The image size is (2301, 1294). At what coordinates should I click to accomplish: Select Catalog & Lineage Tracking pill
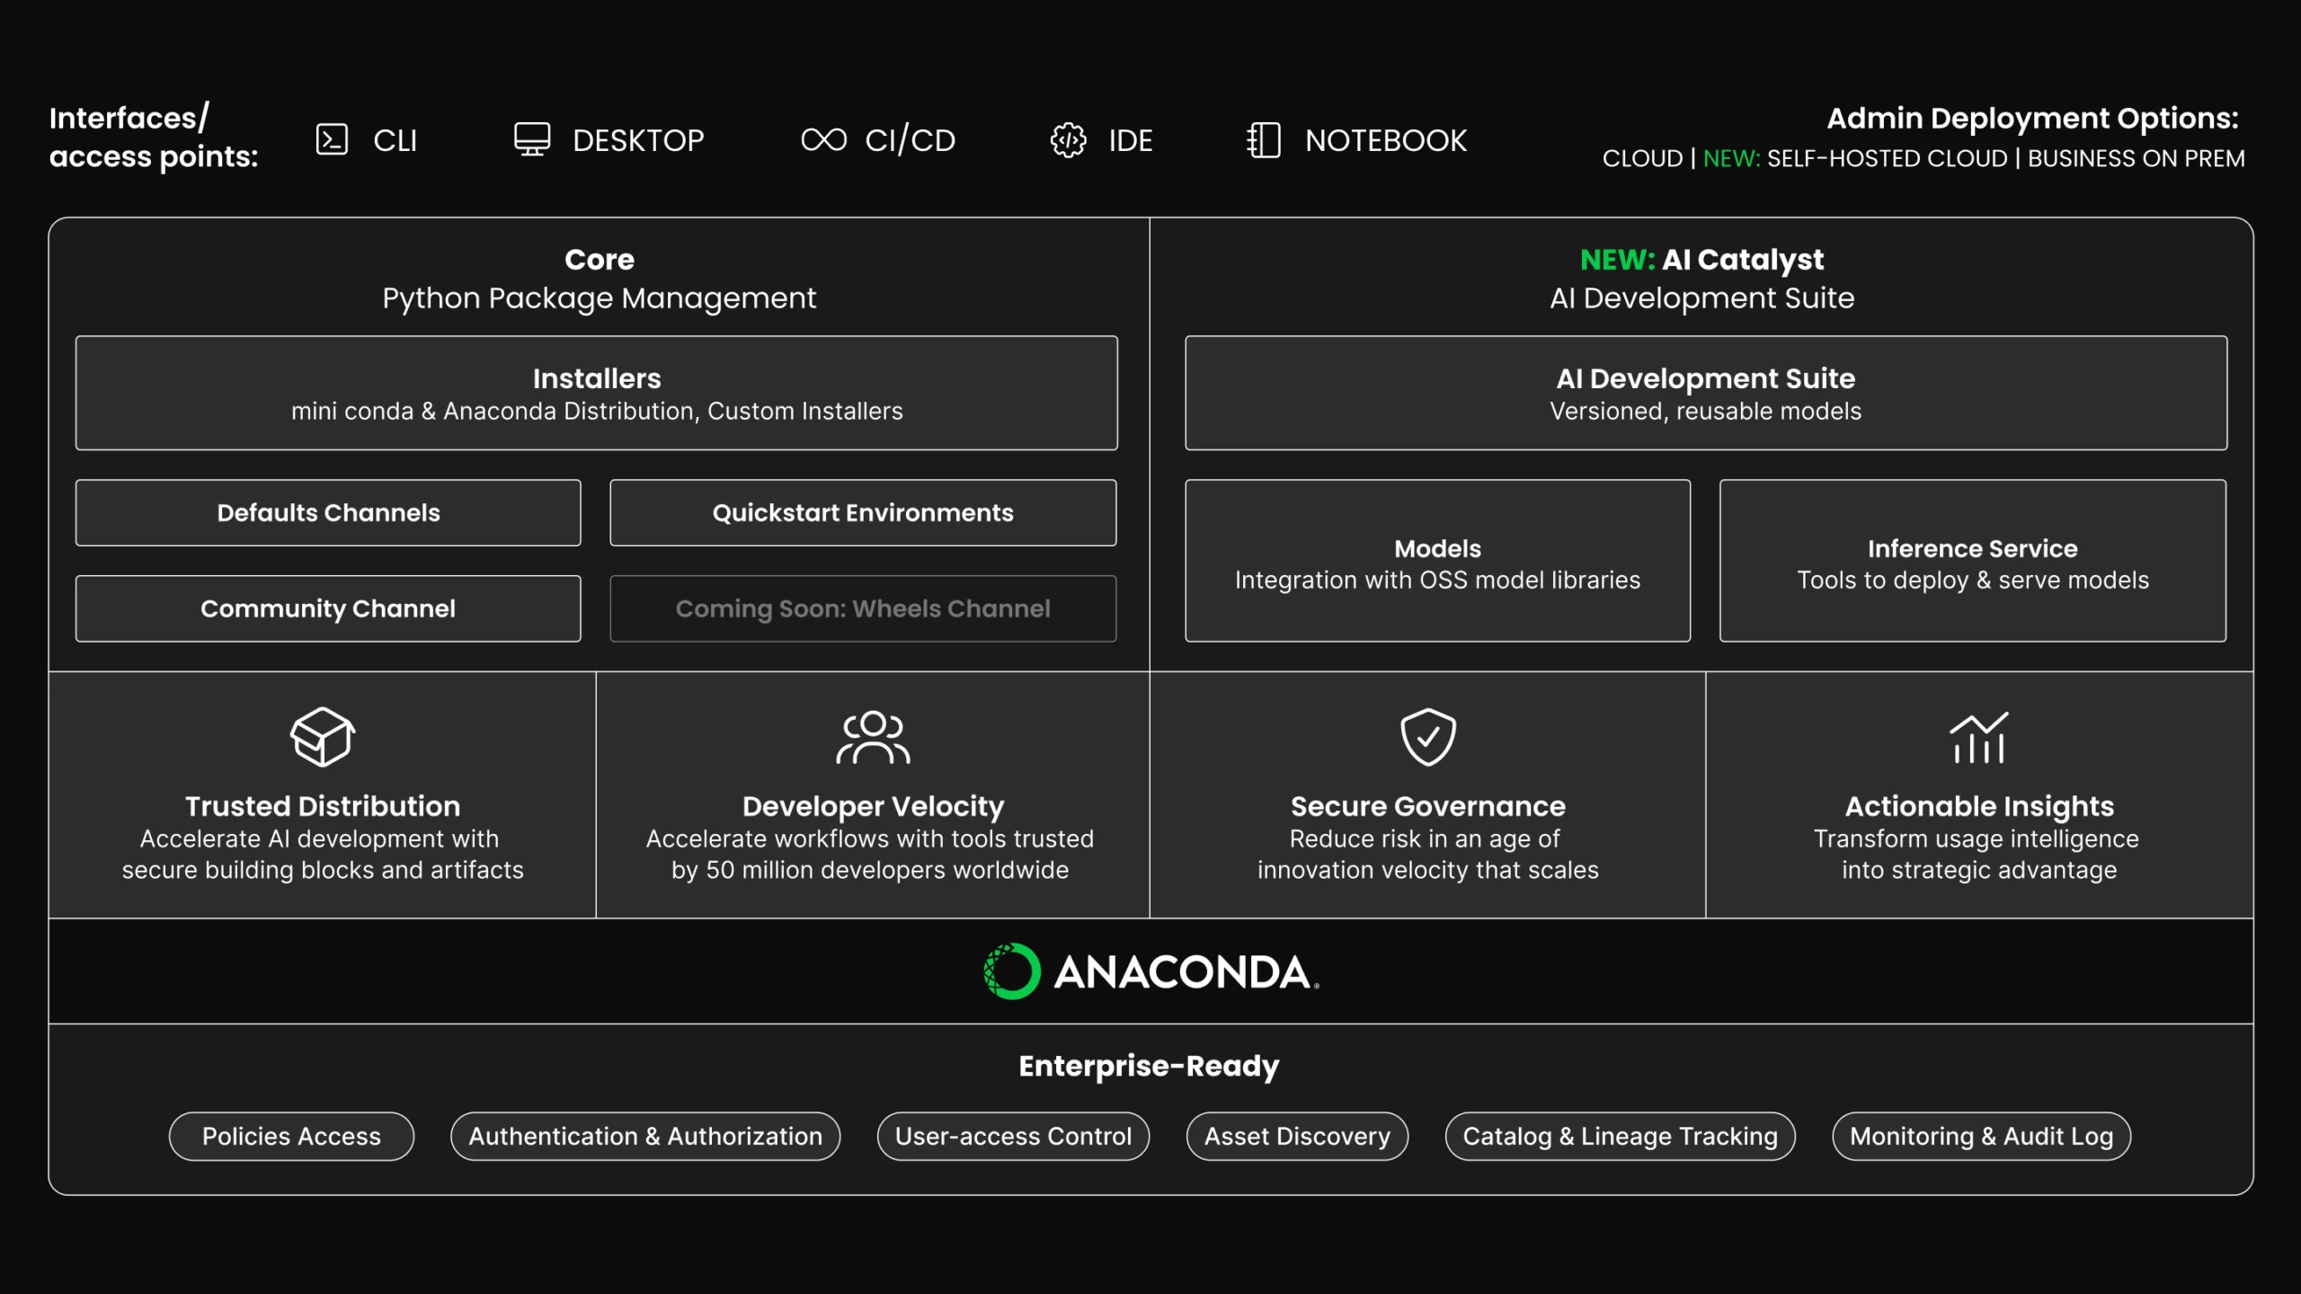(1620, 1136)
